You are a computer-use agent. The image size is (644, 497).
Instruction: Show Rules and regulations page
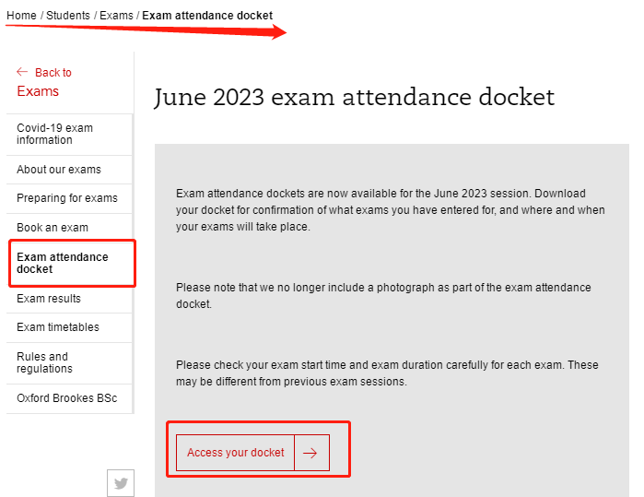(x=44, y=362)
